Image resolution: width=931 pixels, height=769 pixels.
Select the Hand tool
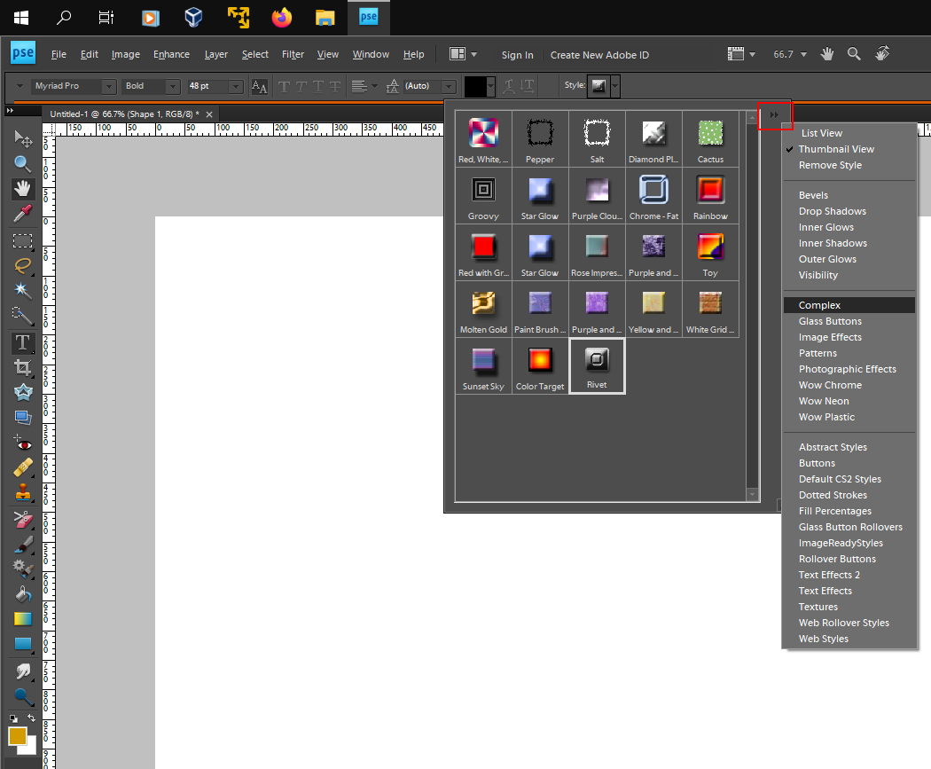(x=22, y=189)
